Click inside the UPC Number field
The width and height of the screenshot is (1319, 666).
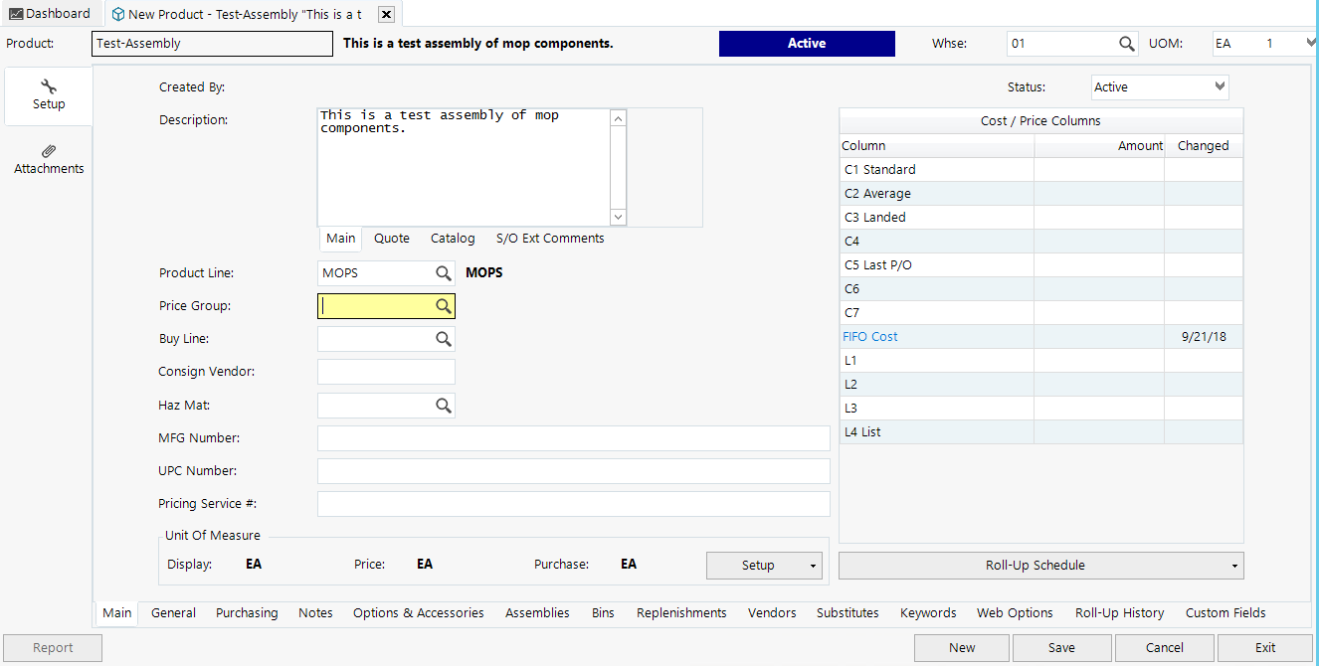(573, 470)
